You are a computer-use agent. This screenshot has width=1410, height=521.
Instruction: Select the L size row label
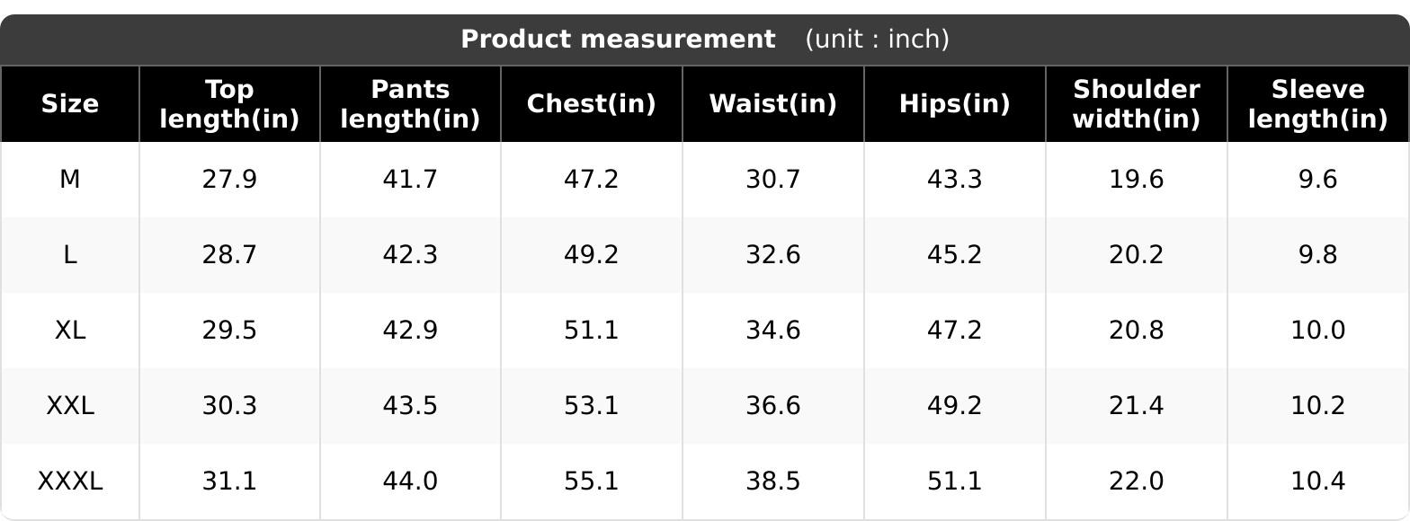(70, 255)
